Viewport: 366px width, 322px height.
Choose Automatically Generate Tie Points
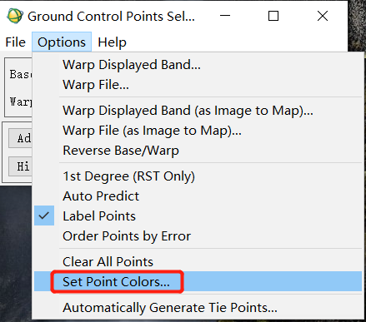click(198, 308)
